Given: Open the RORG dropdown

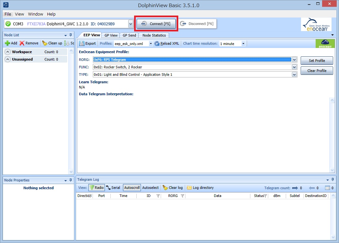Looking at the screenshot, I should coord(294,60).
